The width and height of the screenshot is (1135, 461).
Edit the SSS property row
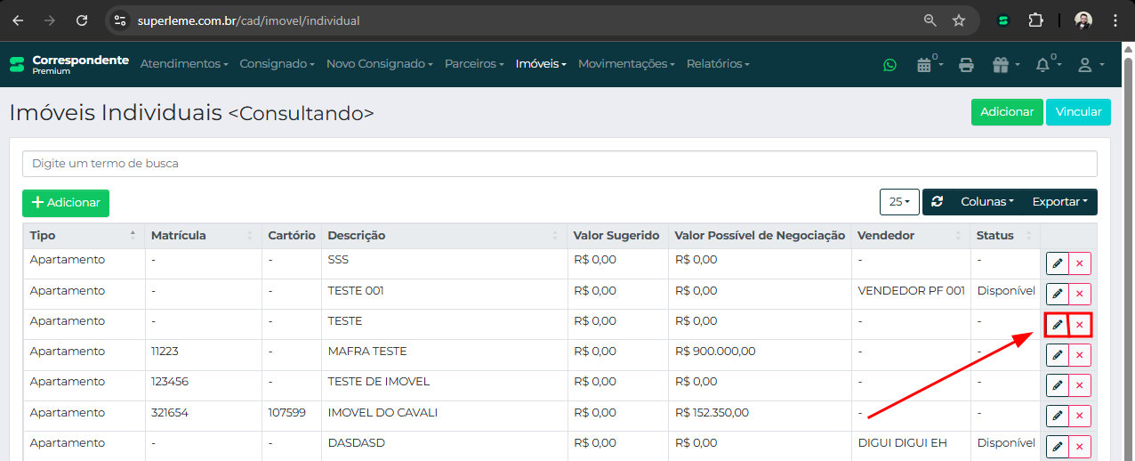pyautogui.click(x=1057, y=263)
